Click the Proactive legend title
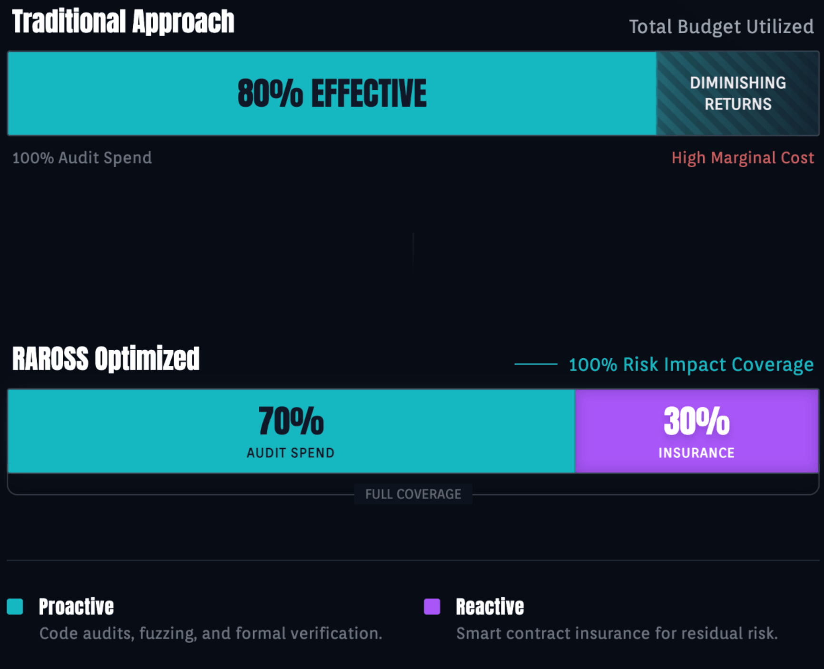The width and height of the screenshot is (824, 669). click(x=76, y=607)
